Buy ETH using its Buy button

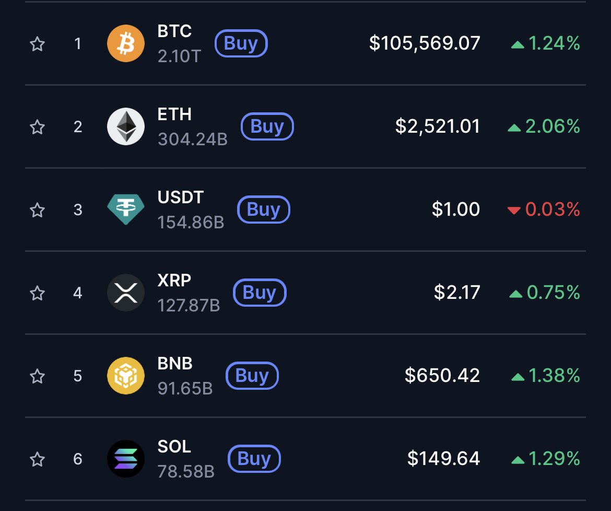pyautogui.click(x=267, y=126)
